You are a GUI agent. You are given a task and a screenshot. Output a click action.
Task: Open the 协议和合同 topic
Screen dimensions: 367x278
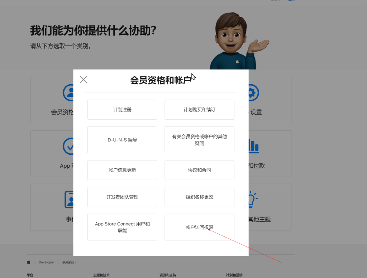coord(199,170)
